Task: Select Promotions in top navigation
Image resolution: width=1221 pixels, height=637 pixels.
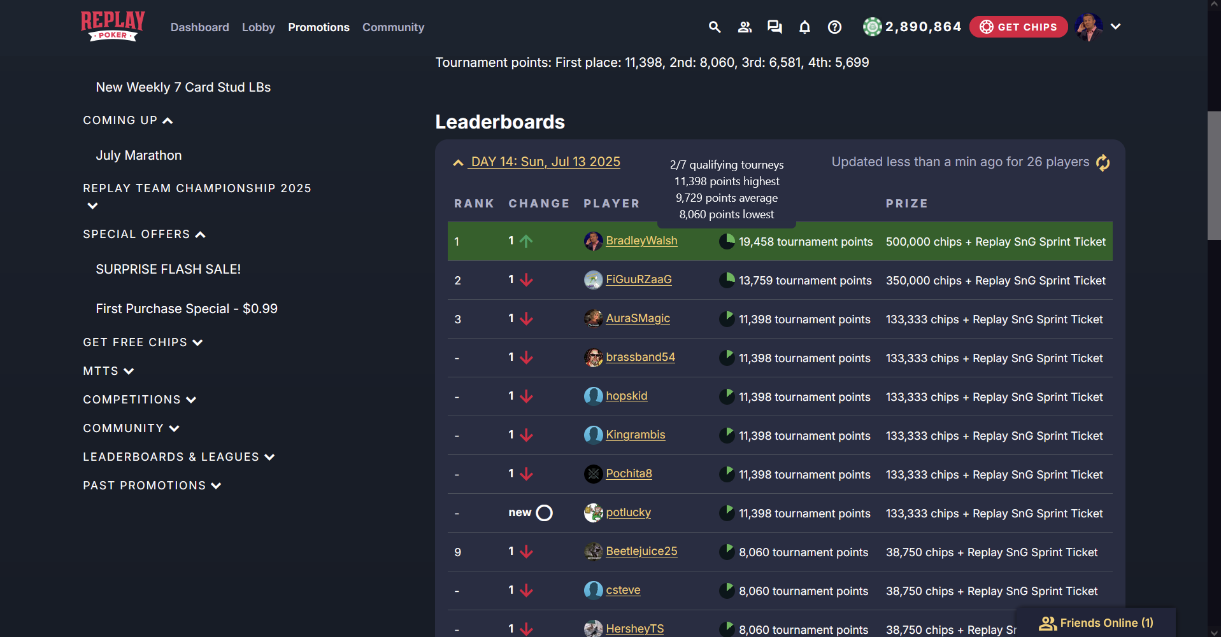Action: tap(318, 27)
